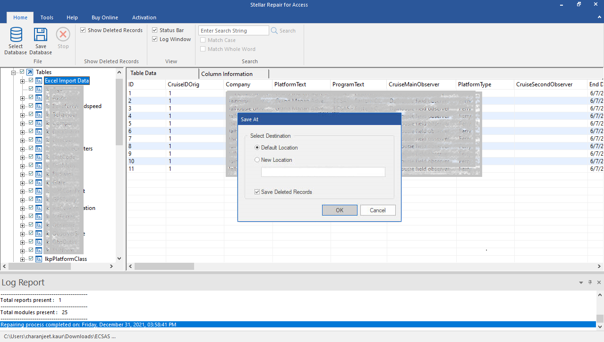Pin the Log Report panel

(590, 282)
